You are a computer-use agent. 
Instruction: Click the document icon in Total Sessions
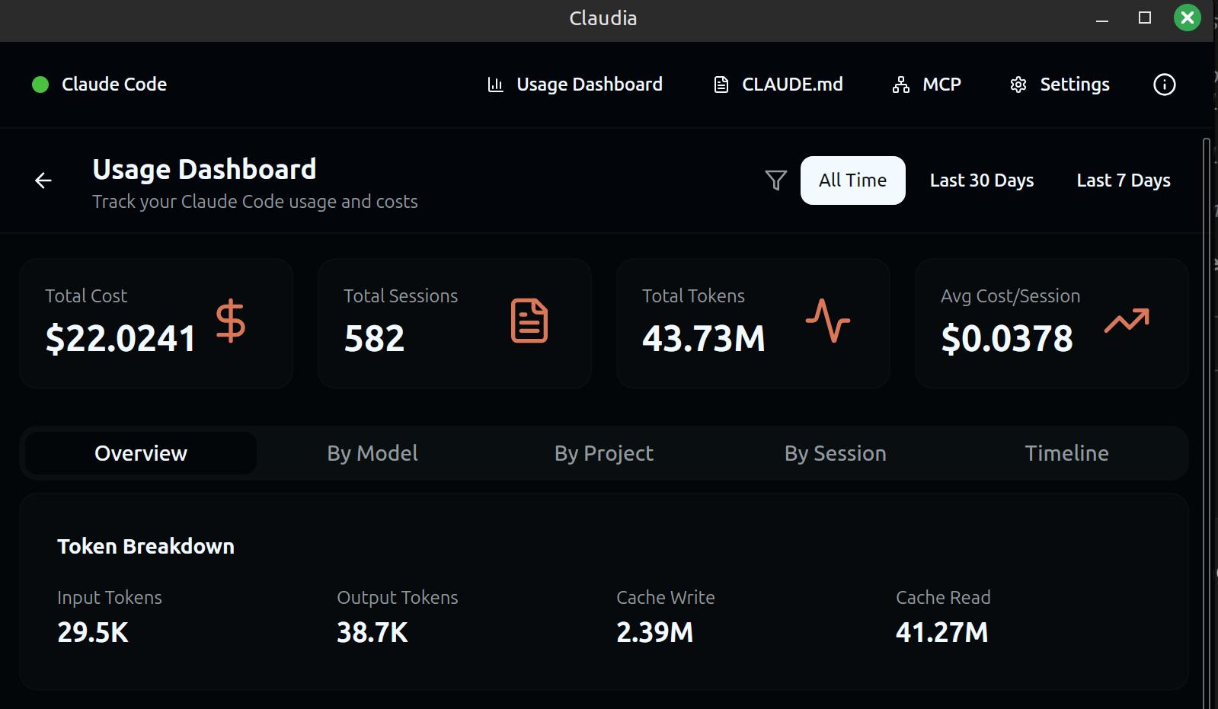529,321
